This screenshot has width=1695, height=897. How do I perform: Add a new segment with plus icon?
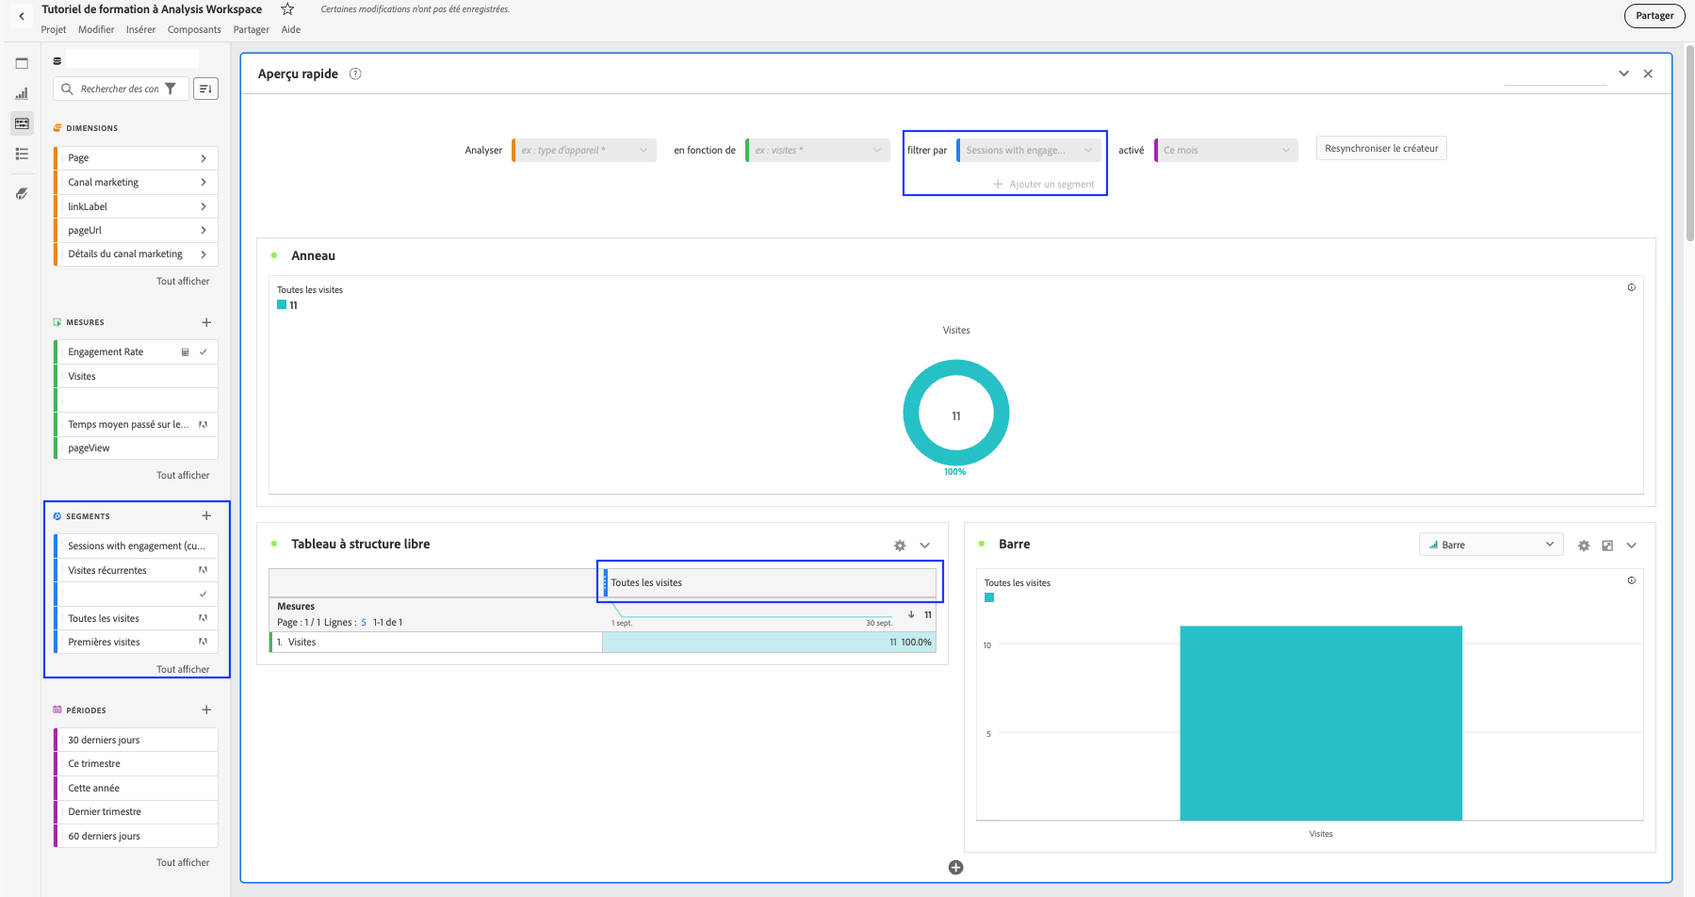pos(206,515)
